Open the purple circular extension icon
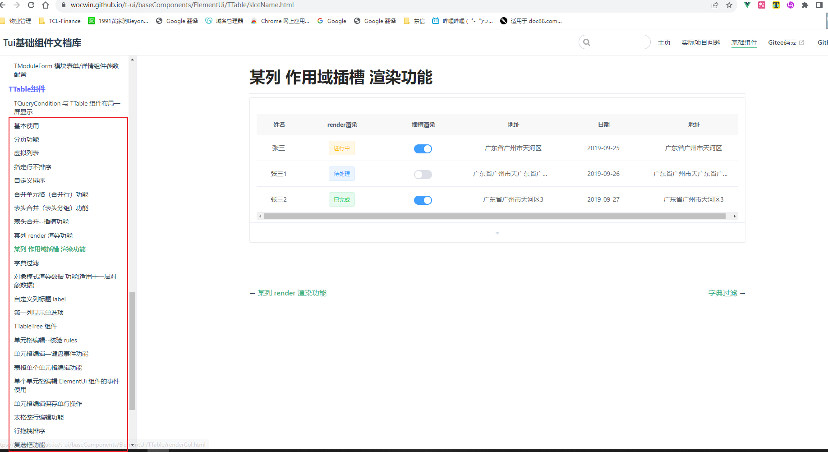The image size is (828, 452). 791,5
